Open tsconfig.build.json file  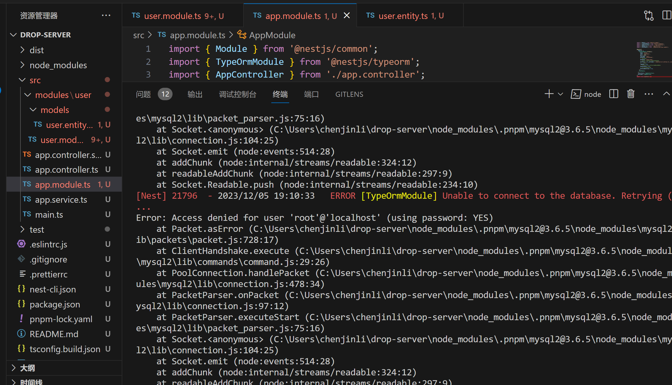tap(64, 349)
